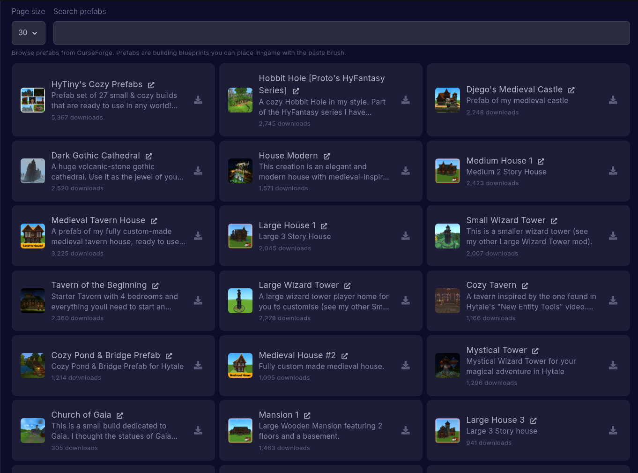Open Mystical Tower's CurseForge page
Image resolution: width=638 pixels, height=473 pixels.
[x=535, y=350]
